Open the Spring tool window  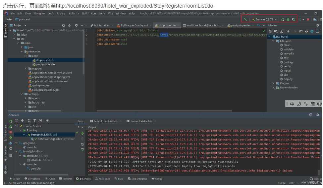[x=157, y=179]
